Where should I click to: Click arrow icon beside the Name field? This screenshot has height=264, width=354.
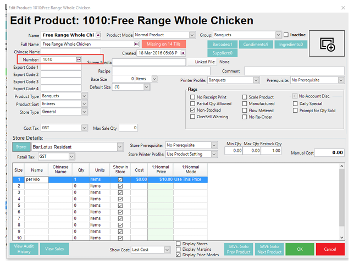98,35
